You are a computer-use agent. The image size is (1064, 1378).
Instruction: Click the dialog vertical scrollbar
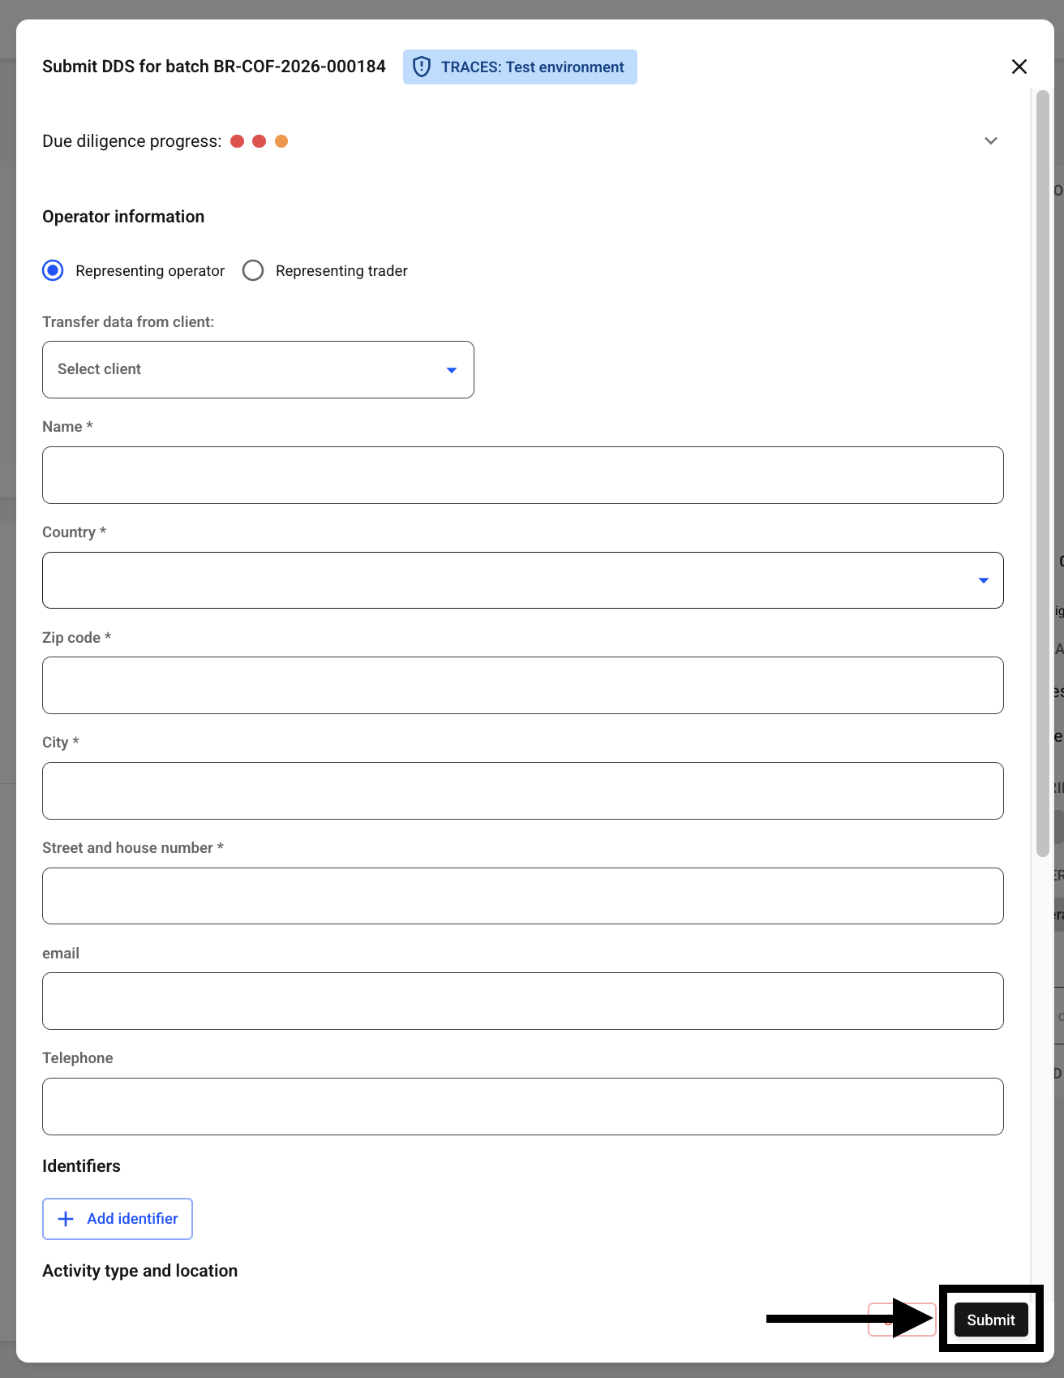1043,473
